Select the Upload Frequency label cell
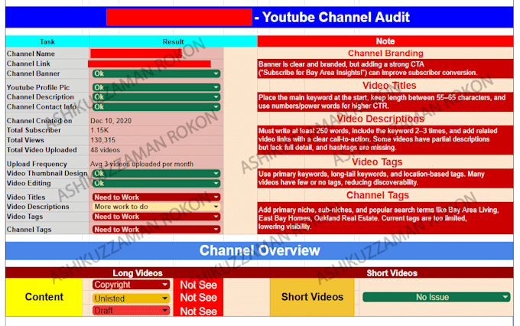520x326 pixels. pos(47,164)
